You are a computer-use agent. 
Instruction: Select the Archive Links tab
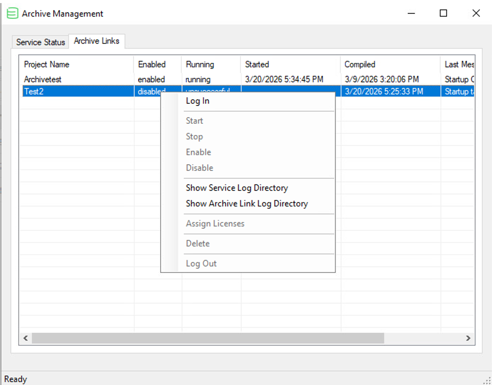97,41
